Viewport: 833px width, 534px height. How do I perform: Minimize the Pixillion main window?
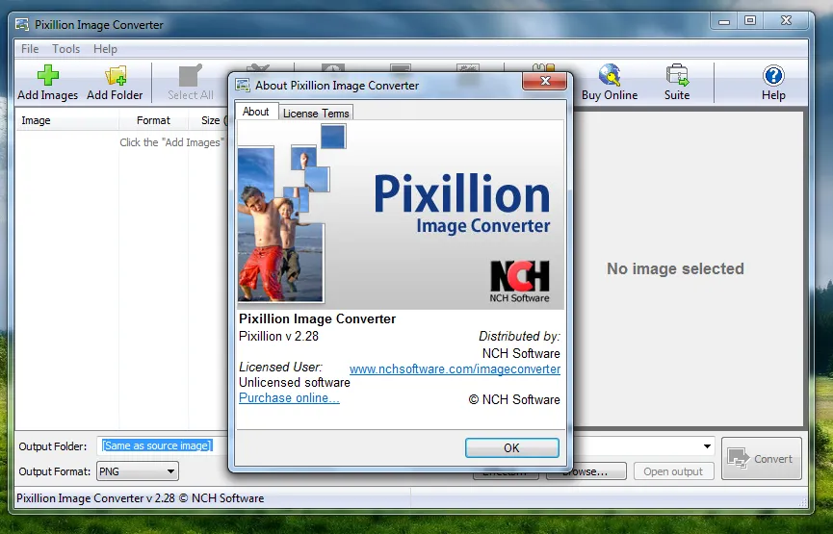click(724, 21)
